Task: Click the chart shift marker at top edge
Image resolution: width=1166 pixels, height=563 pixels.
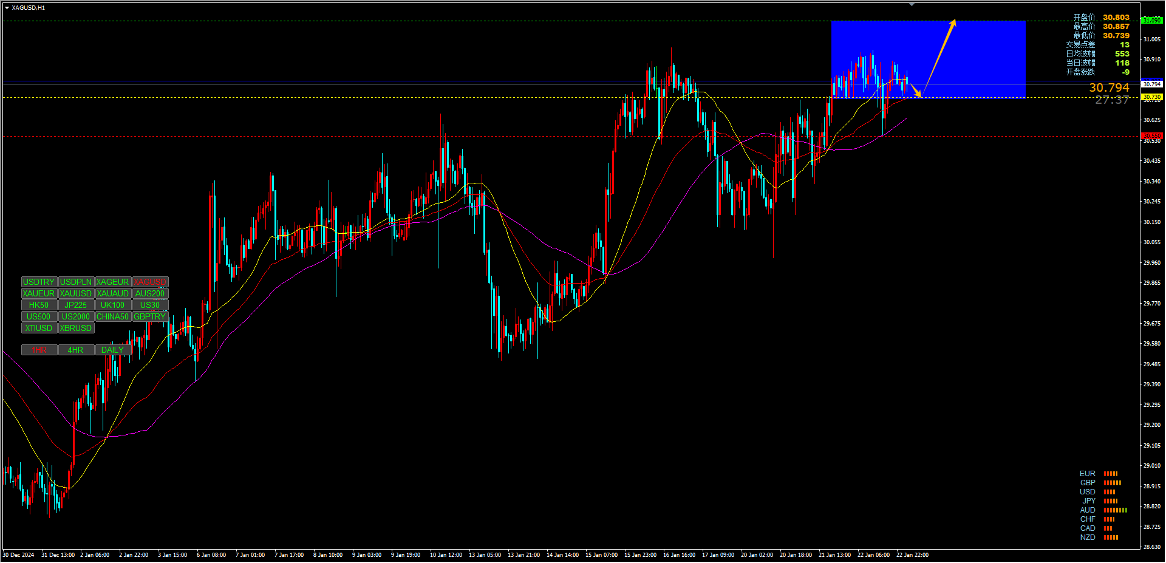Action: 912,4
